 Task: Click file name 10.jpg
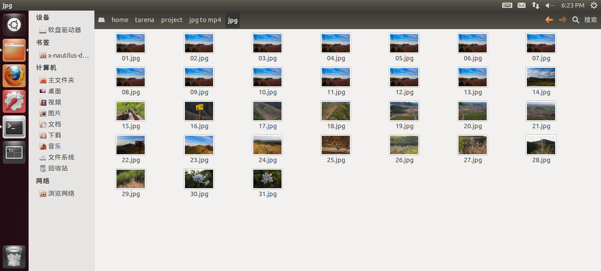point(268,92)
